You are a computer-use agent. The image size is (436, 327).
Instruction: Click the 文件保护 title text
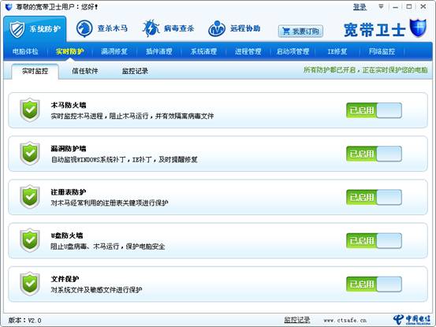(65, 279)
